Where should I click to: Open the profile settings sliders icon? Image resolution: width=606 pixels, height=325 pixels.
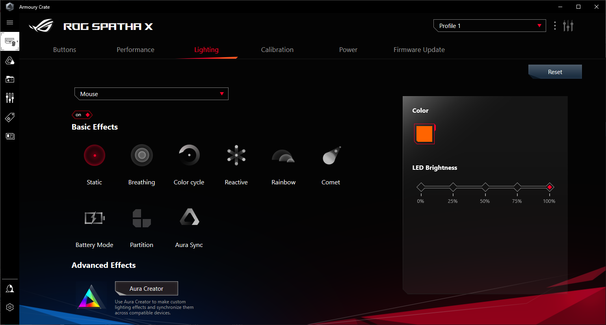[x=568, y=26]
